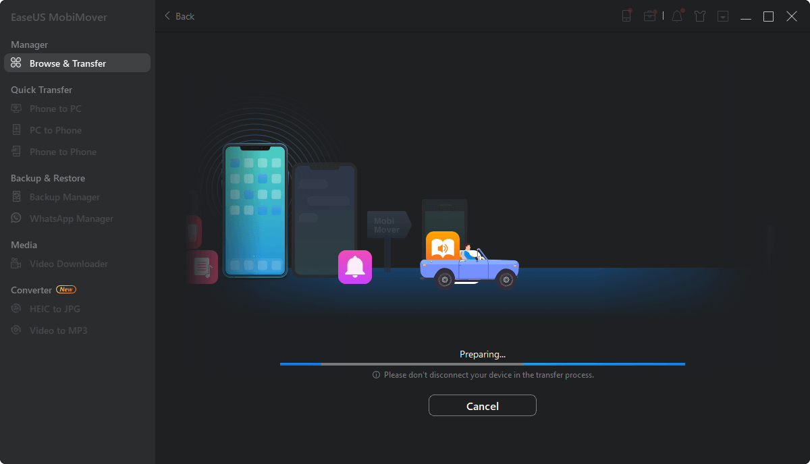Click the orange audiobook icon on car

coord(443,248)
